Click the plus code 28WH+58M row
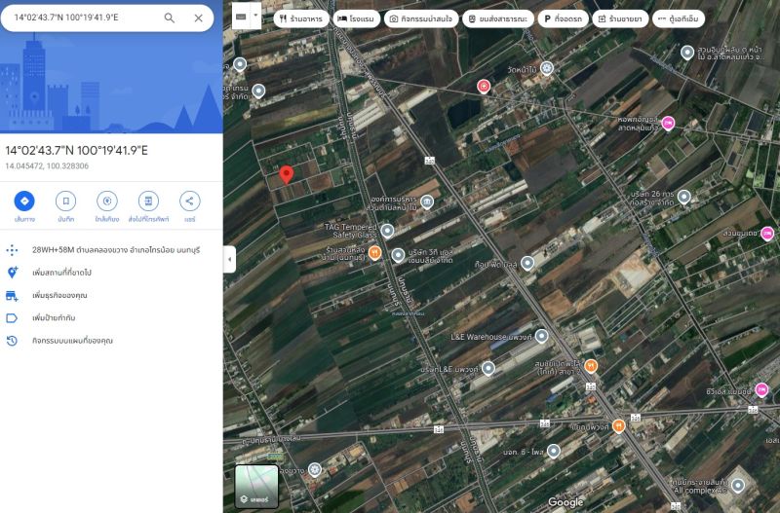This screenshot has width=780, height=513. (x=107, y=249)
